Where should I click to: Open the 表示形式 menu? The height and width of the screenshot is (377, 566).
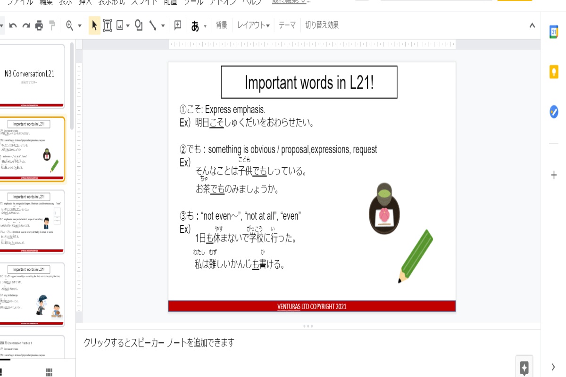point(112,2)
